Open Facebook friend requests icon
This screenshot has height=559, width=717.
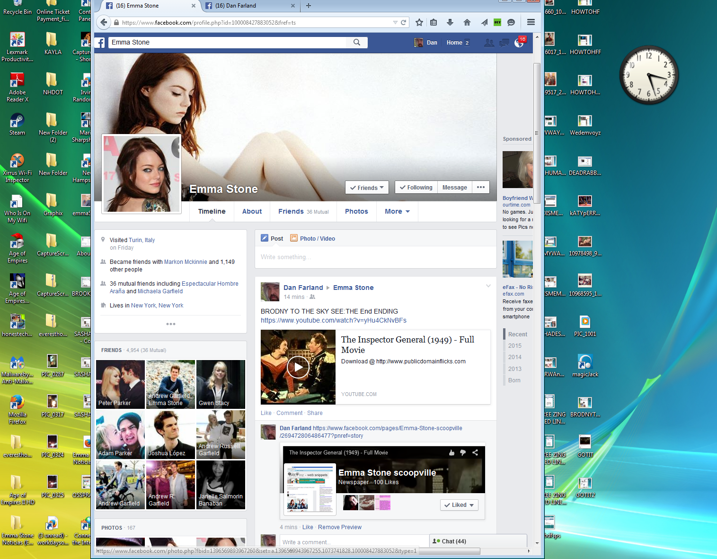click(x=489, y=43)
